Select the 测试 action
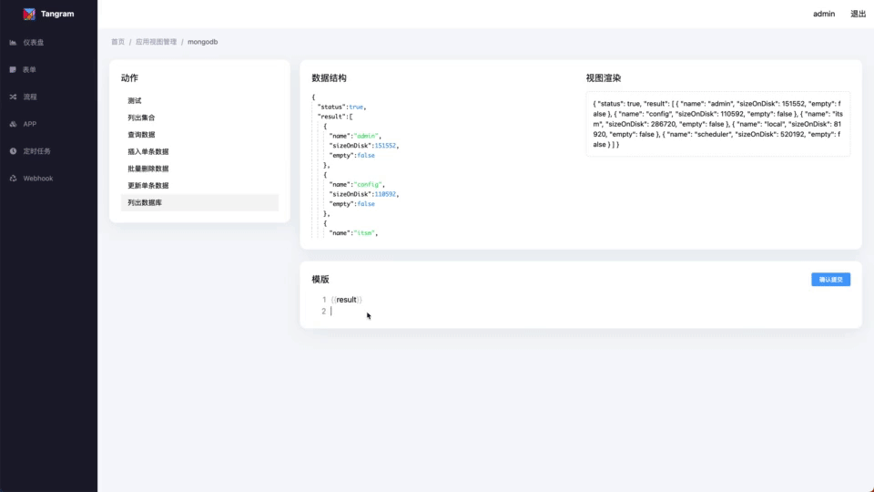The width and height of the screenshot is (874, 492). pyautogui.click(x=135, y=101)
